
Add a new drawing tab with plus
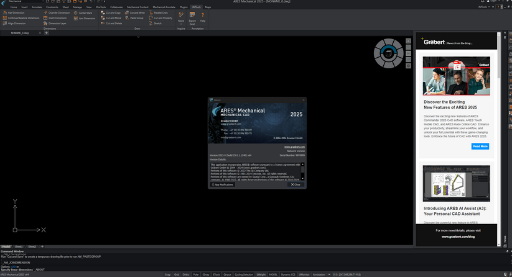(x=47, y=33)
